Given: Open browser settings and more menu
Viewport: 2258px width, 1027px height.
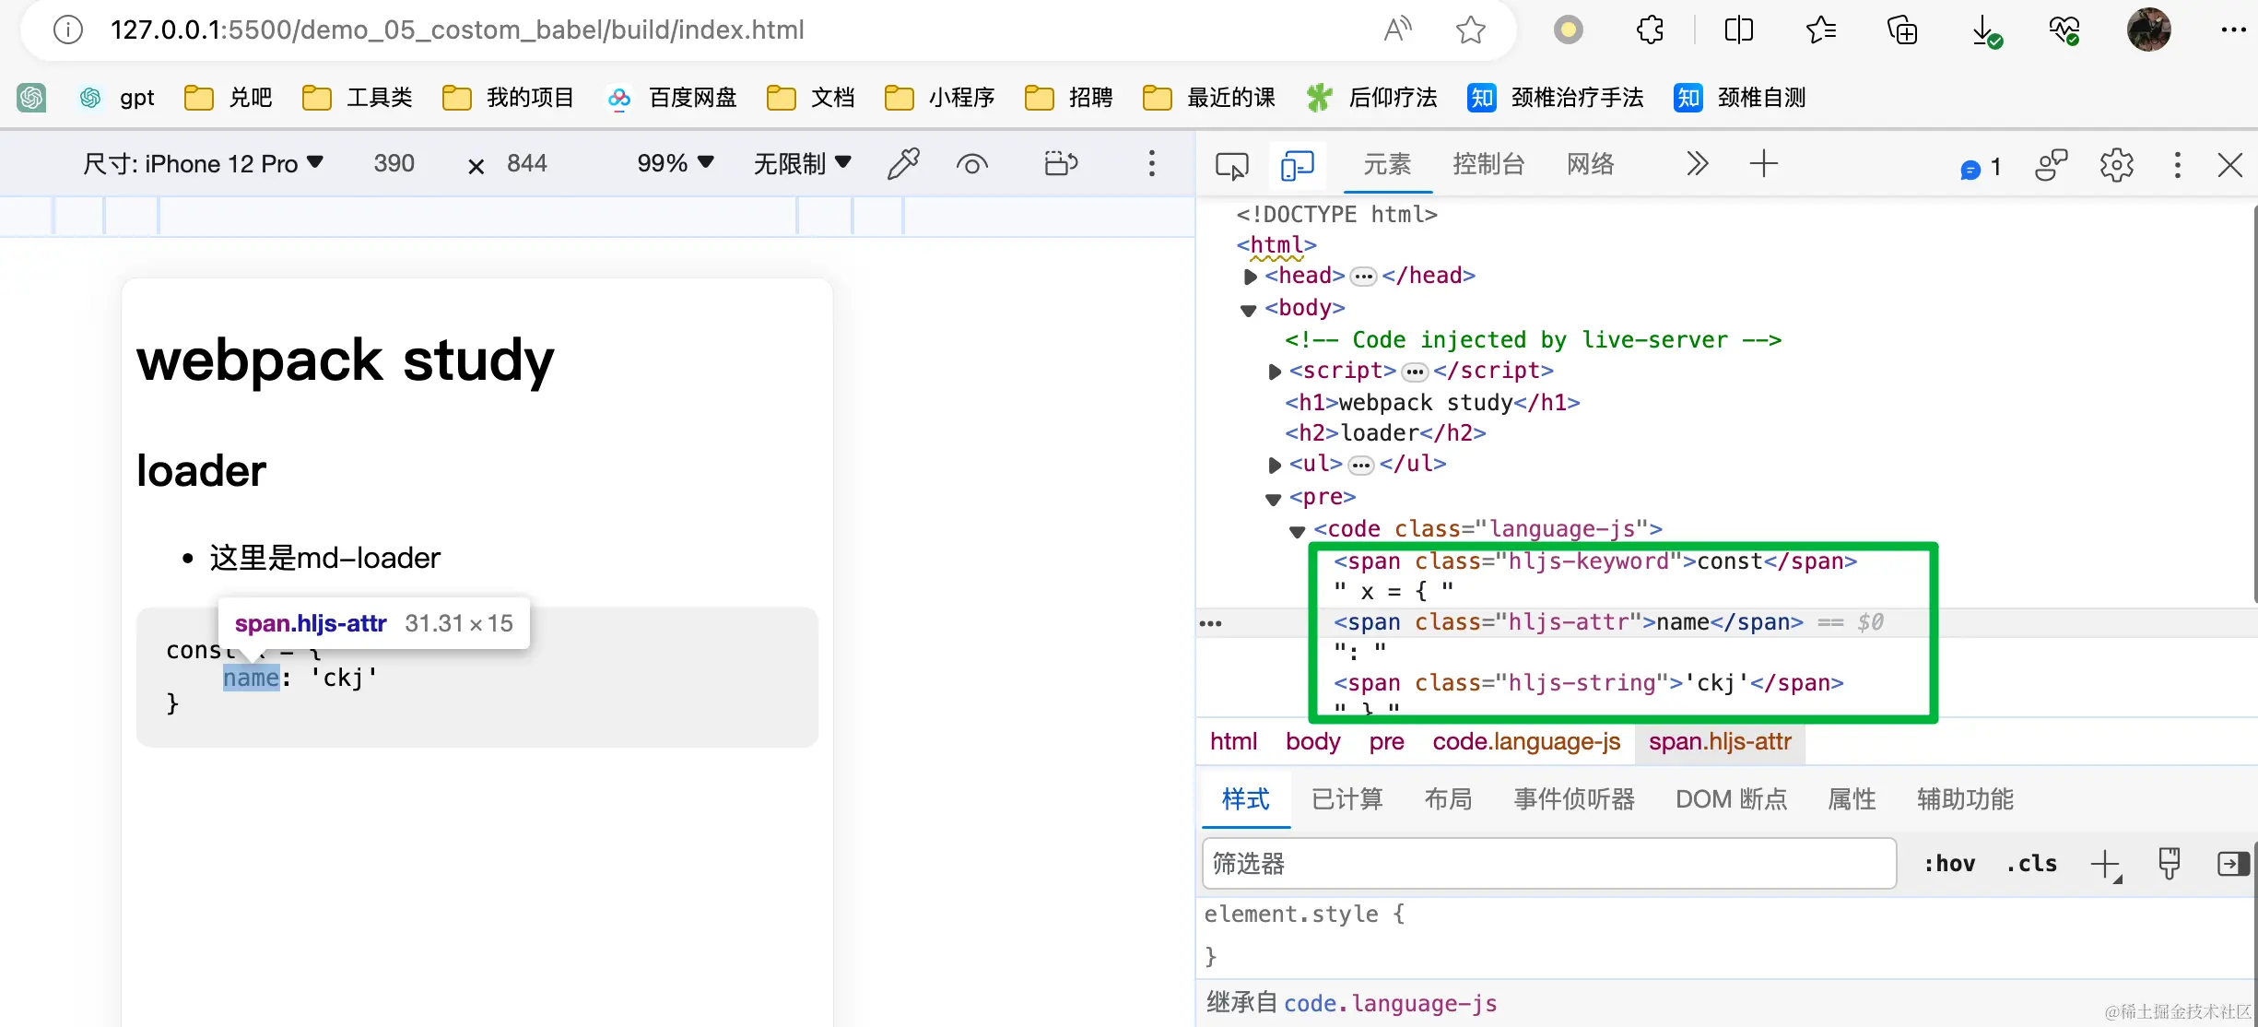Looking at the screenshot, I should point(2233,30).
